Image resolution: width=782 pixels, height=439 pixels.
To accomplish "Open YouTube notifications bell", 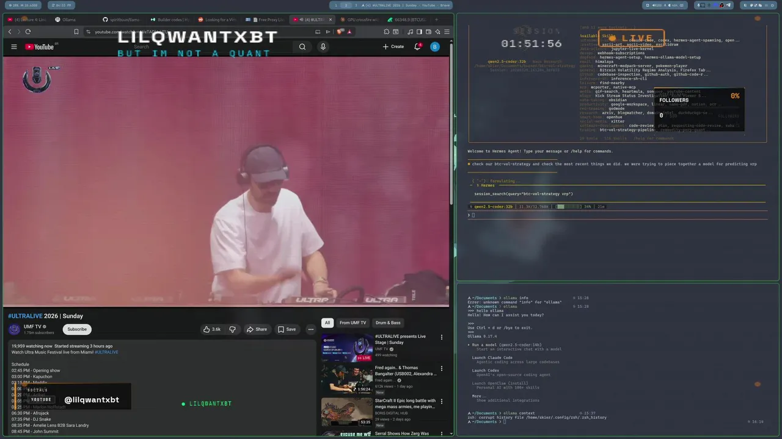I will pos(418,46).
